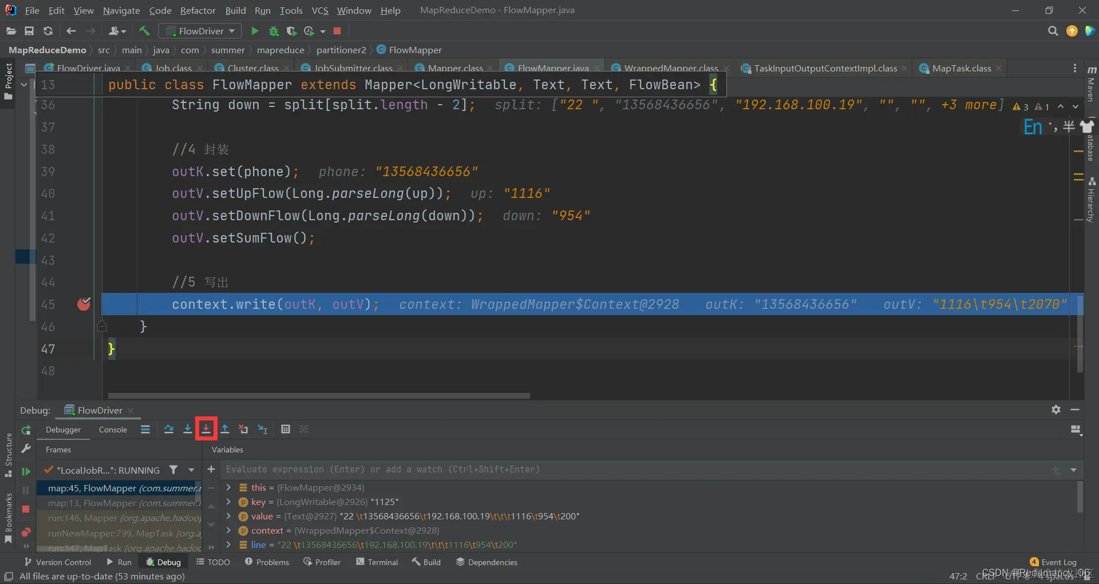1099x584 pixels.
Task: Add a new watch with the plus icon
Action: pyautogui.click(x=211, y=469)
